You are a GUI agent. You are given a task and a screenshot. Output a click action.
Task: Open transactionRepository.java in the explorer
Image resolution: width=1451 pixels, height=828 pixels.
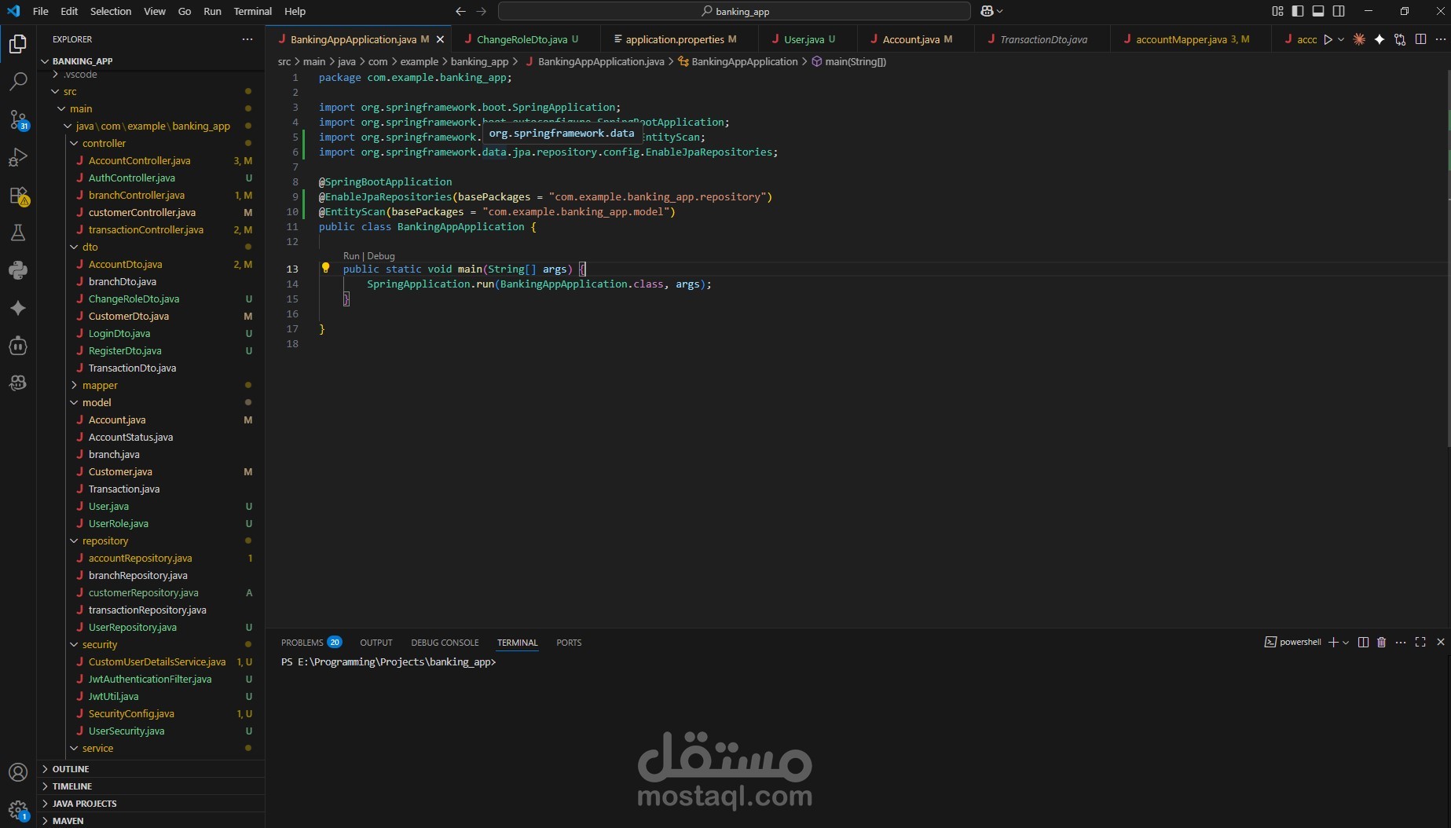(147, 610)
